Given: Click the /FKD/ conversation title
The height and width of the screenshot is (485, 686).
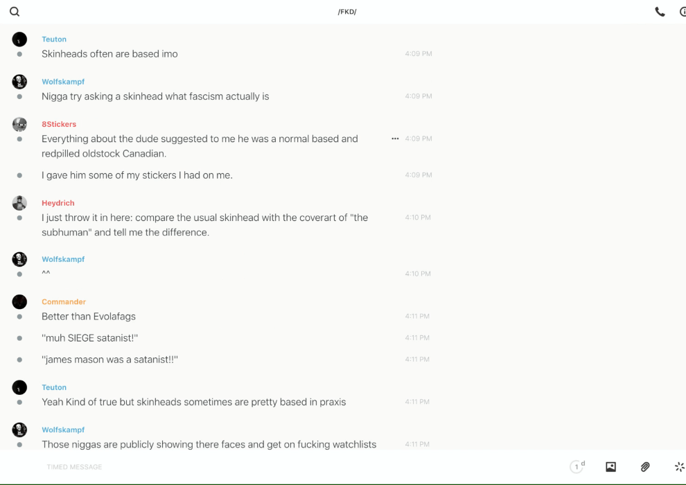Looking at the screenshot, I should 347,12.
